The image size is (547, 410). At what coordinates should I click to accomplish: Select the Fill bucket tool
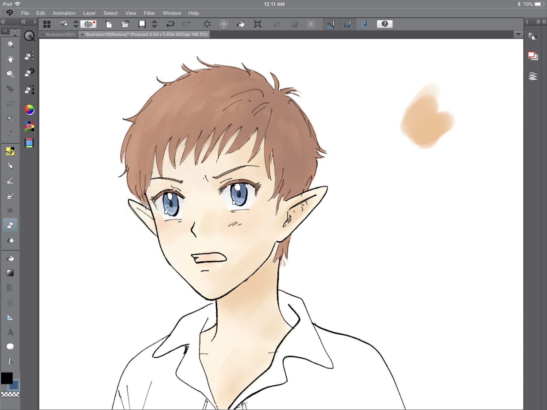10,258
